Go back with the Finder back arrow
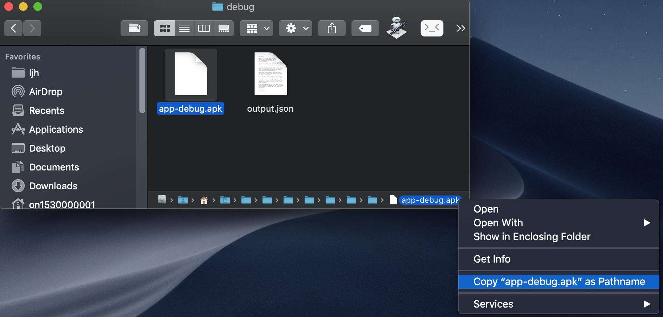The height and width of the screenshot is (317, 663). (13, 28)
